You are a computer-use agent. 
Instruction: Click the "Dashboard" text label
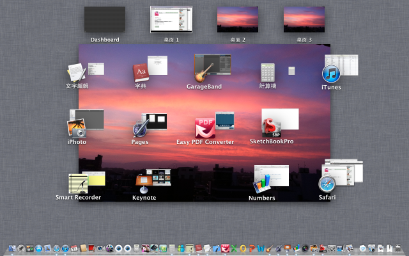coord(105,40)
